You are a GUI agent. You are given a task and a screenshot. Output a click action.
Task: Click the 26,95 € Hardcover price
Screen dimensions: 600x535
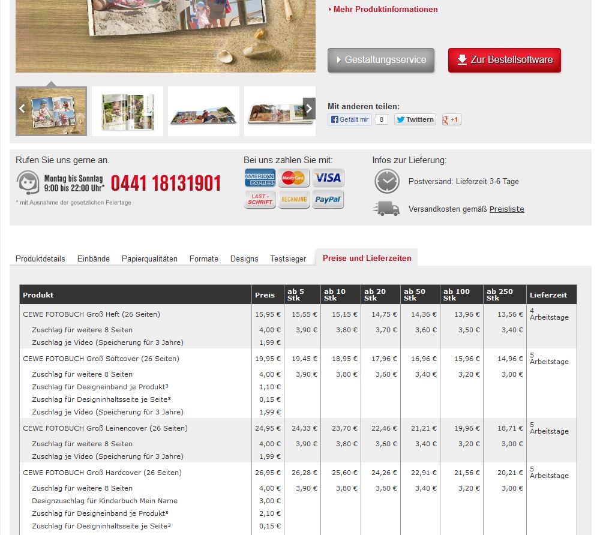click(x=268, y=473)
